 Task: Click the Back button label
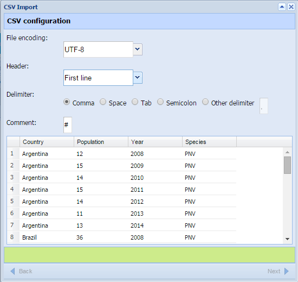coord(25,271)
